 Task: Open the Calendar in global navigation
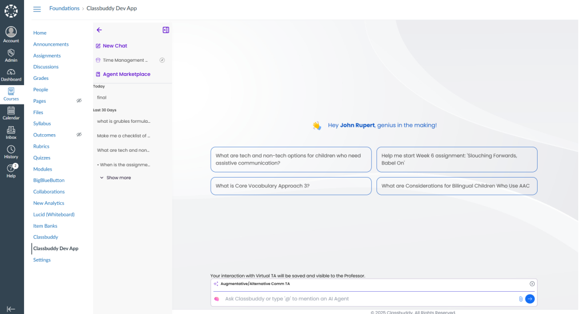pos(11,113)
